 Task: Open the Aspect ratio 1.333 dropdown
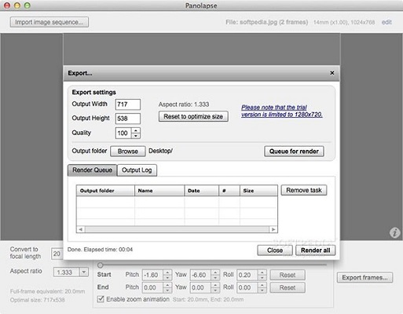point(84,272)
